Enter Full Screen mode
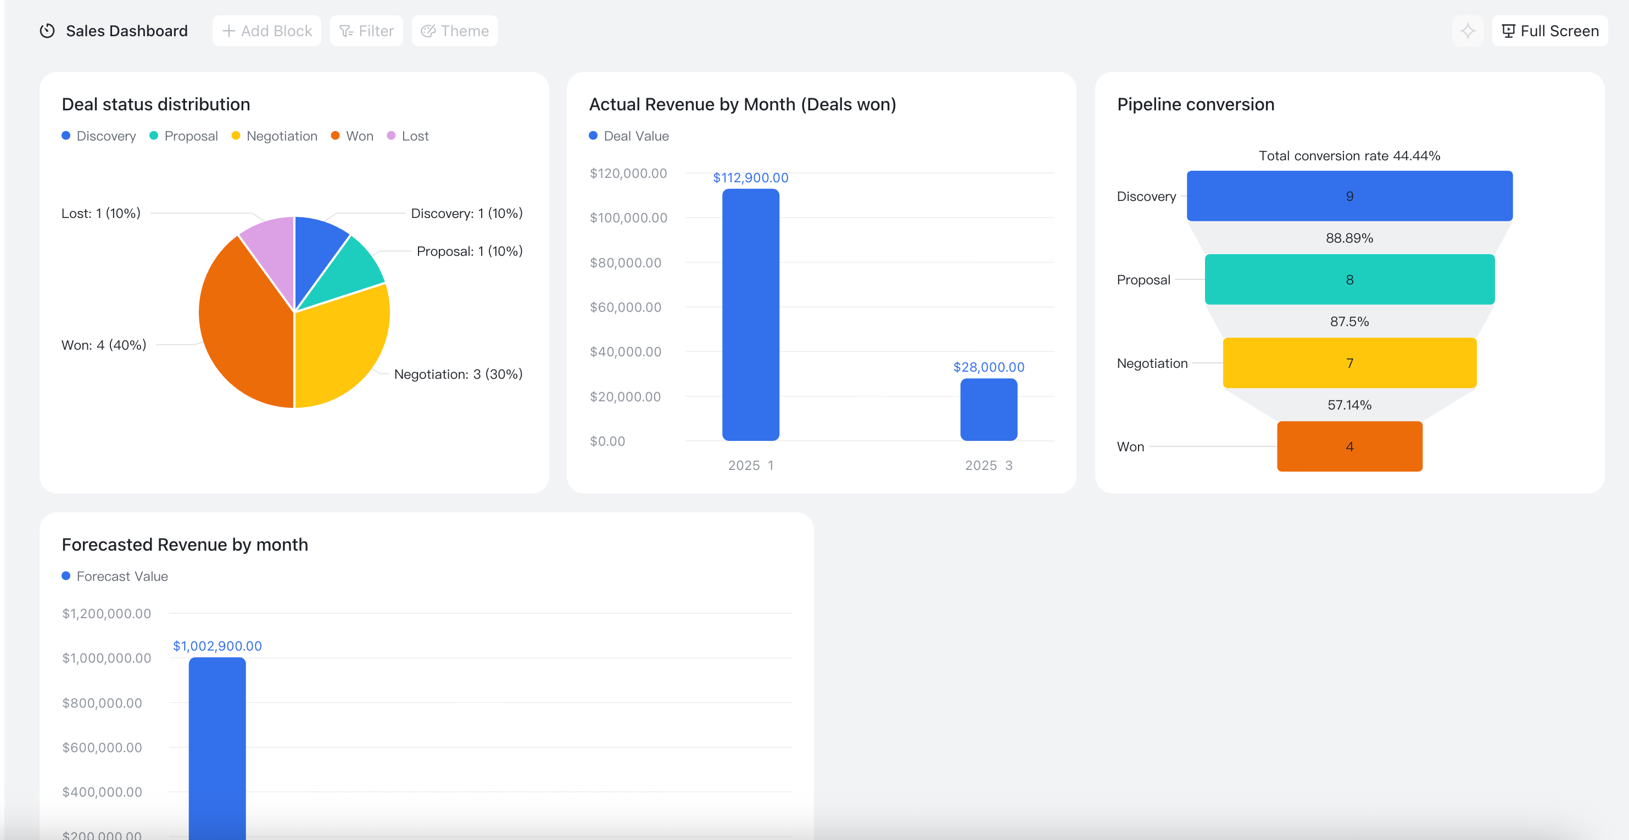 pos(1549,31)
